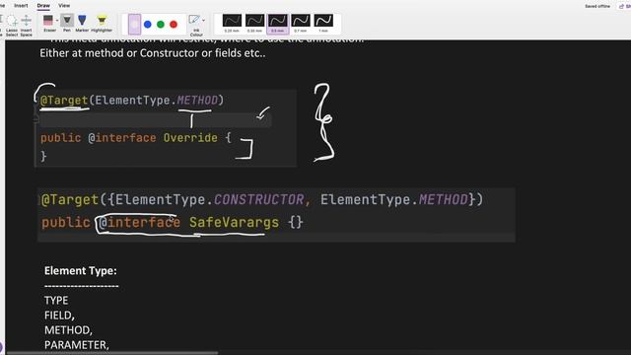The width and height of the screenshot is (631, 355).
Task: Open the Ink Colour picker
Action: click(x=195, y=25)
